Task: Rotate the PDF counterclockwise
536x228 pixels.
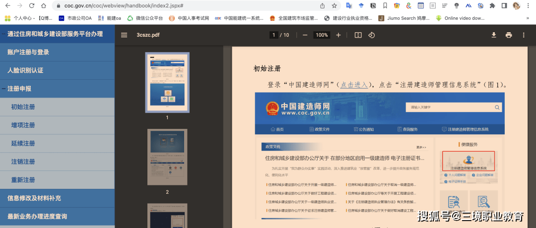Action: 371,35
